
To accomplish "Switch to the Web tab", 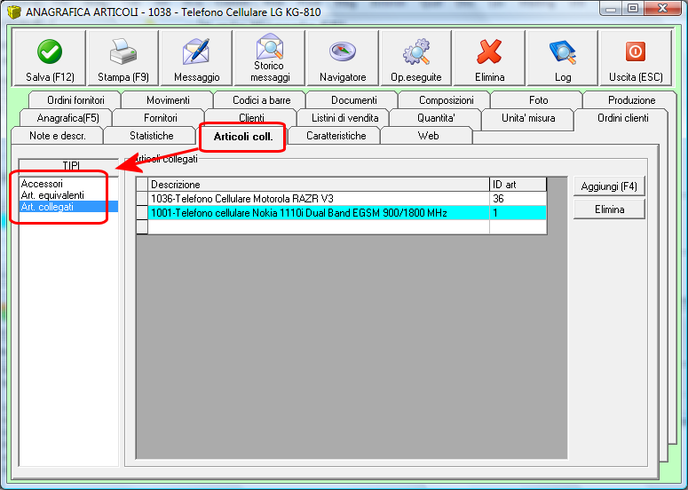I will point(428,136).
